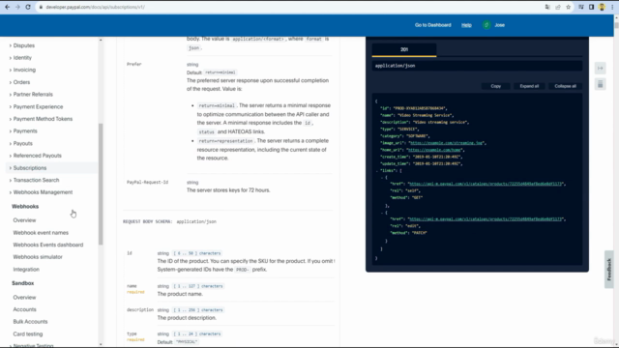Image resolution: width=619 pixels, height=348 pixels.
Task: Open Overview under Sandbox section
Action: click(x=24, y=297)
